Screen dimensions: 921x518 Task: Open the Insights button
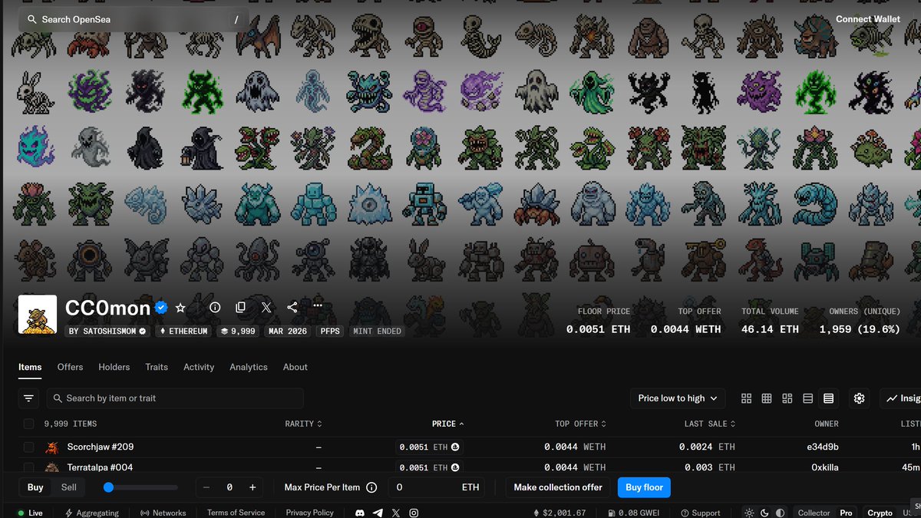point(901,398)
